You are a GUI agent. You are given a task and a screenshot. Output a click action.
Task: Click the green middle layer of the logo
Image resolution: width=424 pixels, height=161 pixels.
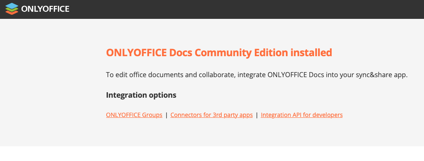(x=12, y=9)
